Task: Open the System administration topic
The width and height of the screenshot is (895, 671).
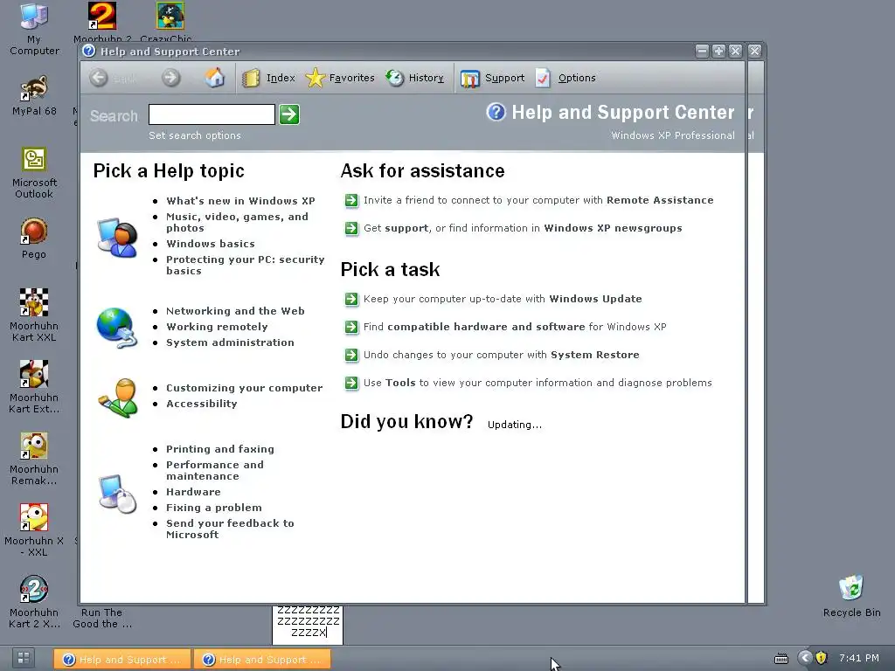Action: 230,342
